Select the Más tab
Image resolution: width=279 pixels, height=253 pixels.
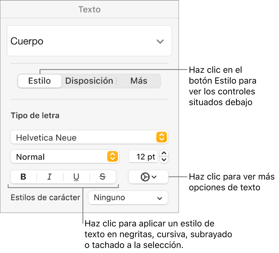click(x=139, y=81)
